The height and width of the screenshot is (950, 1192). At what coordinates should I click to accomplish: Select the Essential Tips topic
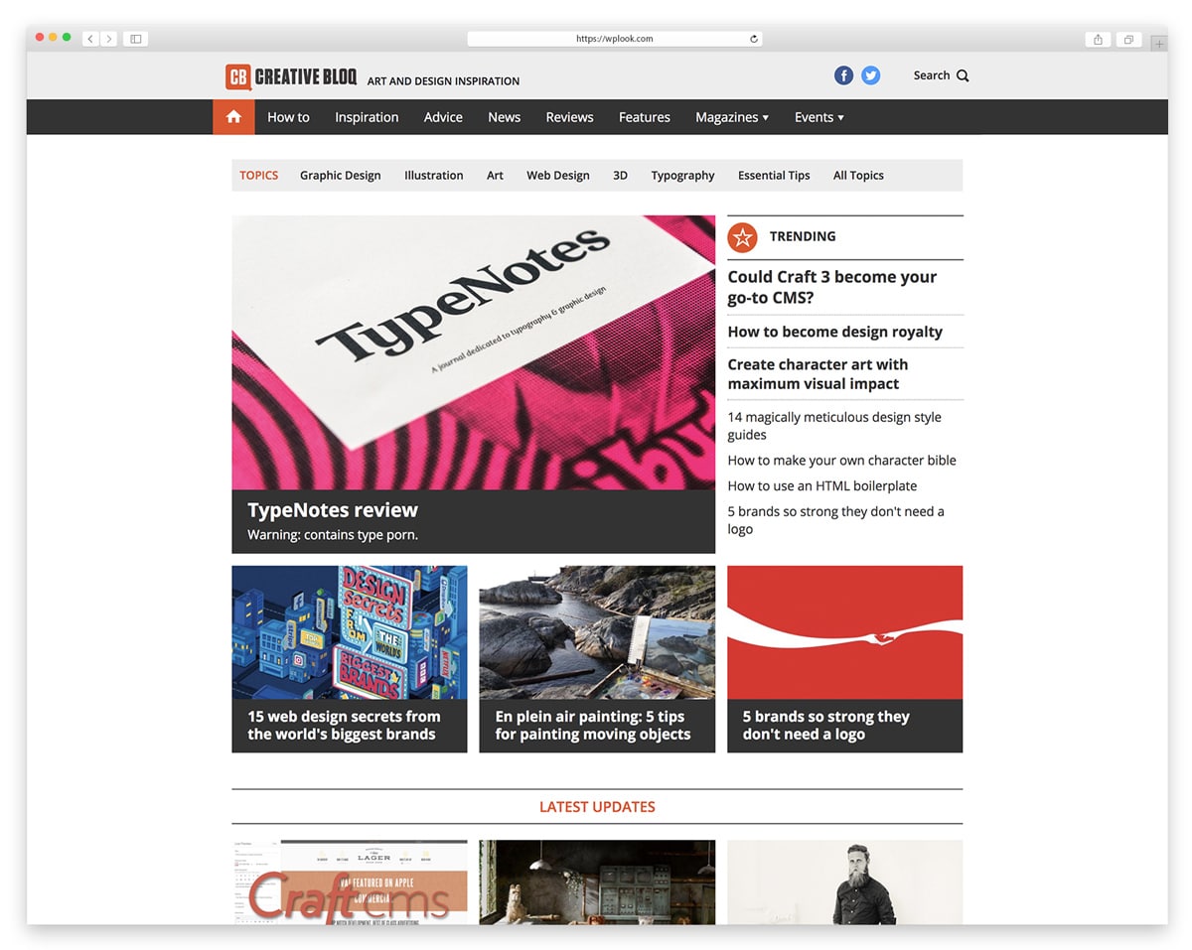point(774,176)
